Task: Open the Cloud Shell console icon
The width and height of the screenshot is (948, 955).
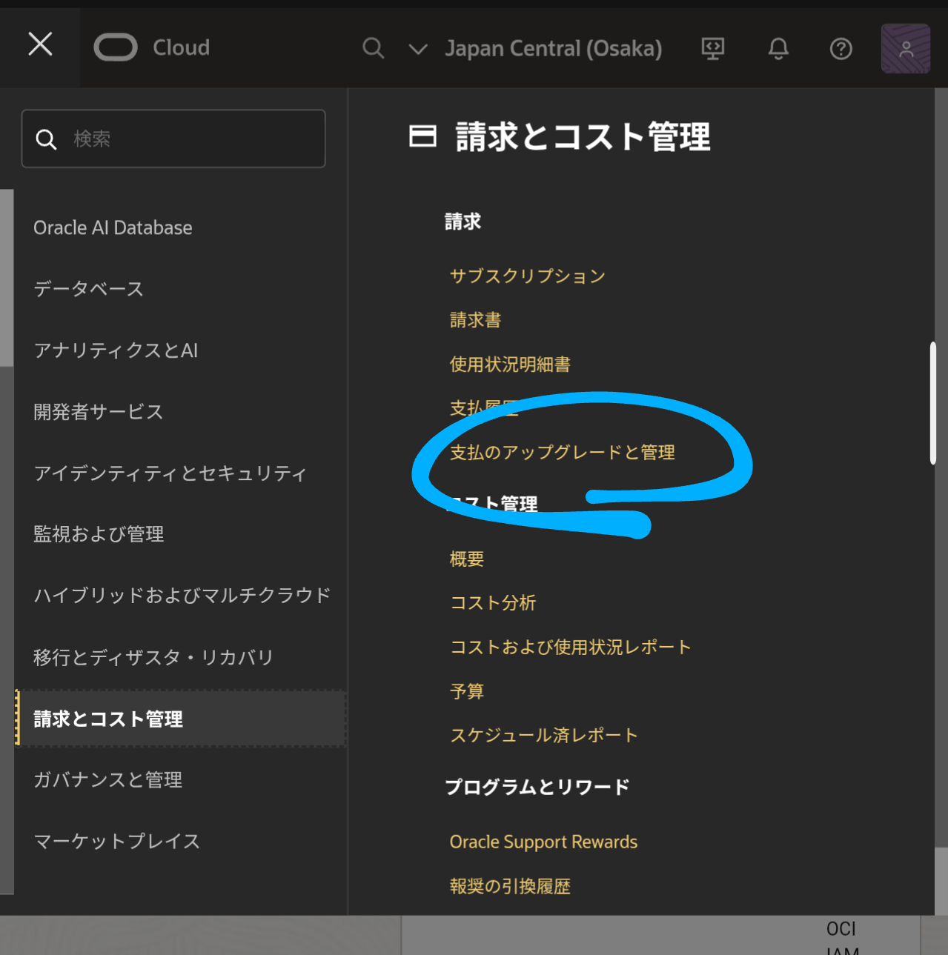Action: tap(712, 48)
